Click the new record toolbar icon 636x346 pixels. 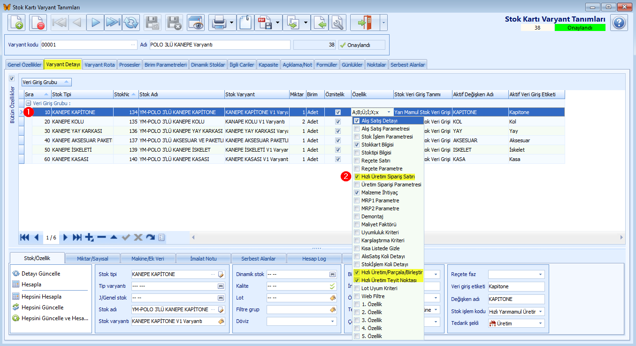click(x=16, y=23)
